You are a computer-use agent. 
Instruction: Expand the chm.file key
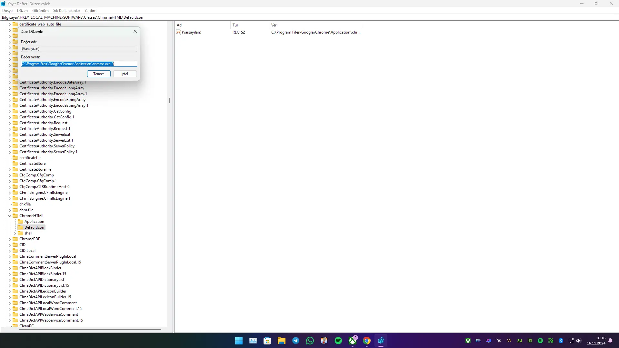click(x=10, y=210)
